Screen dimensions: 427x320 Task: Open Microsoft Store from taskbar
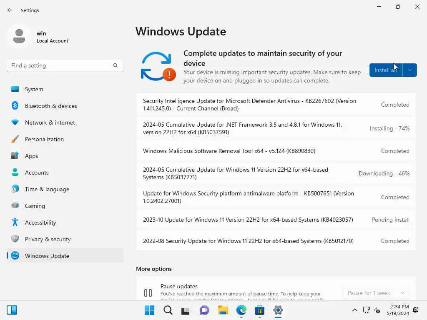tap(259, 310)
